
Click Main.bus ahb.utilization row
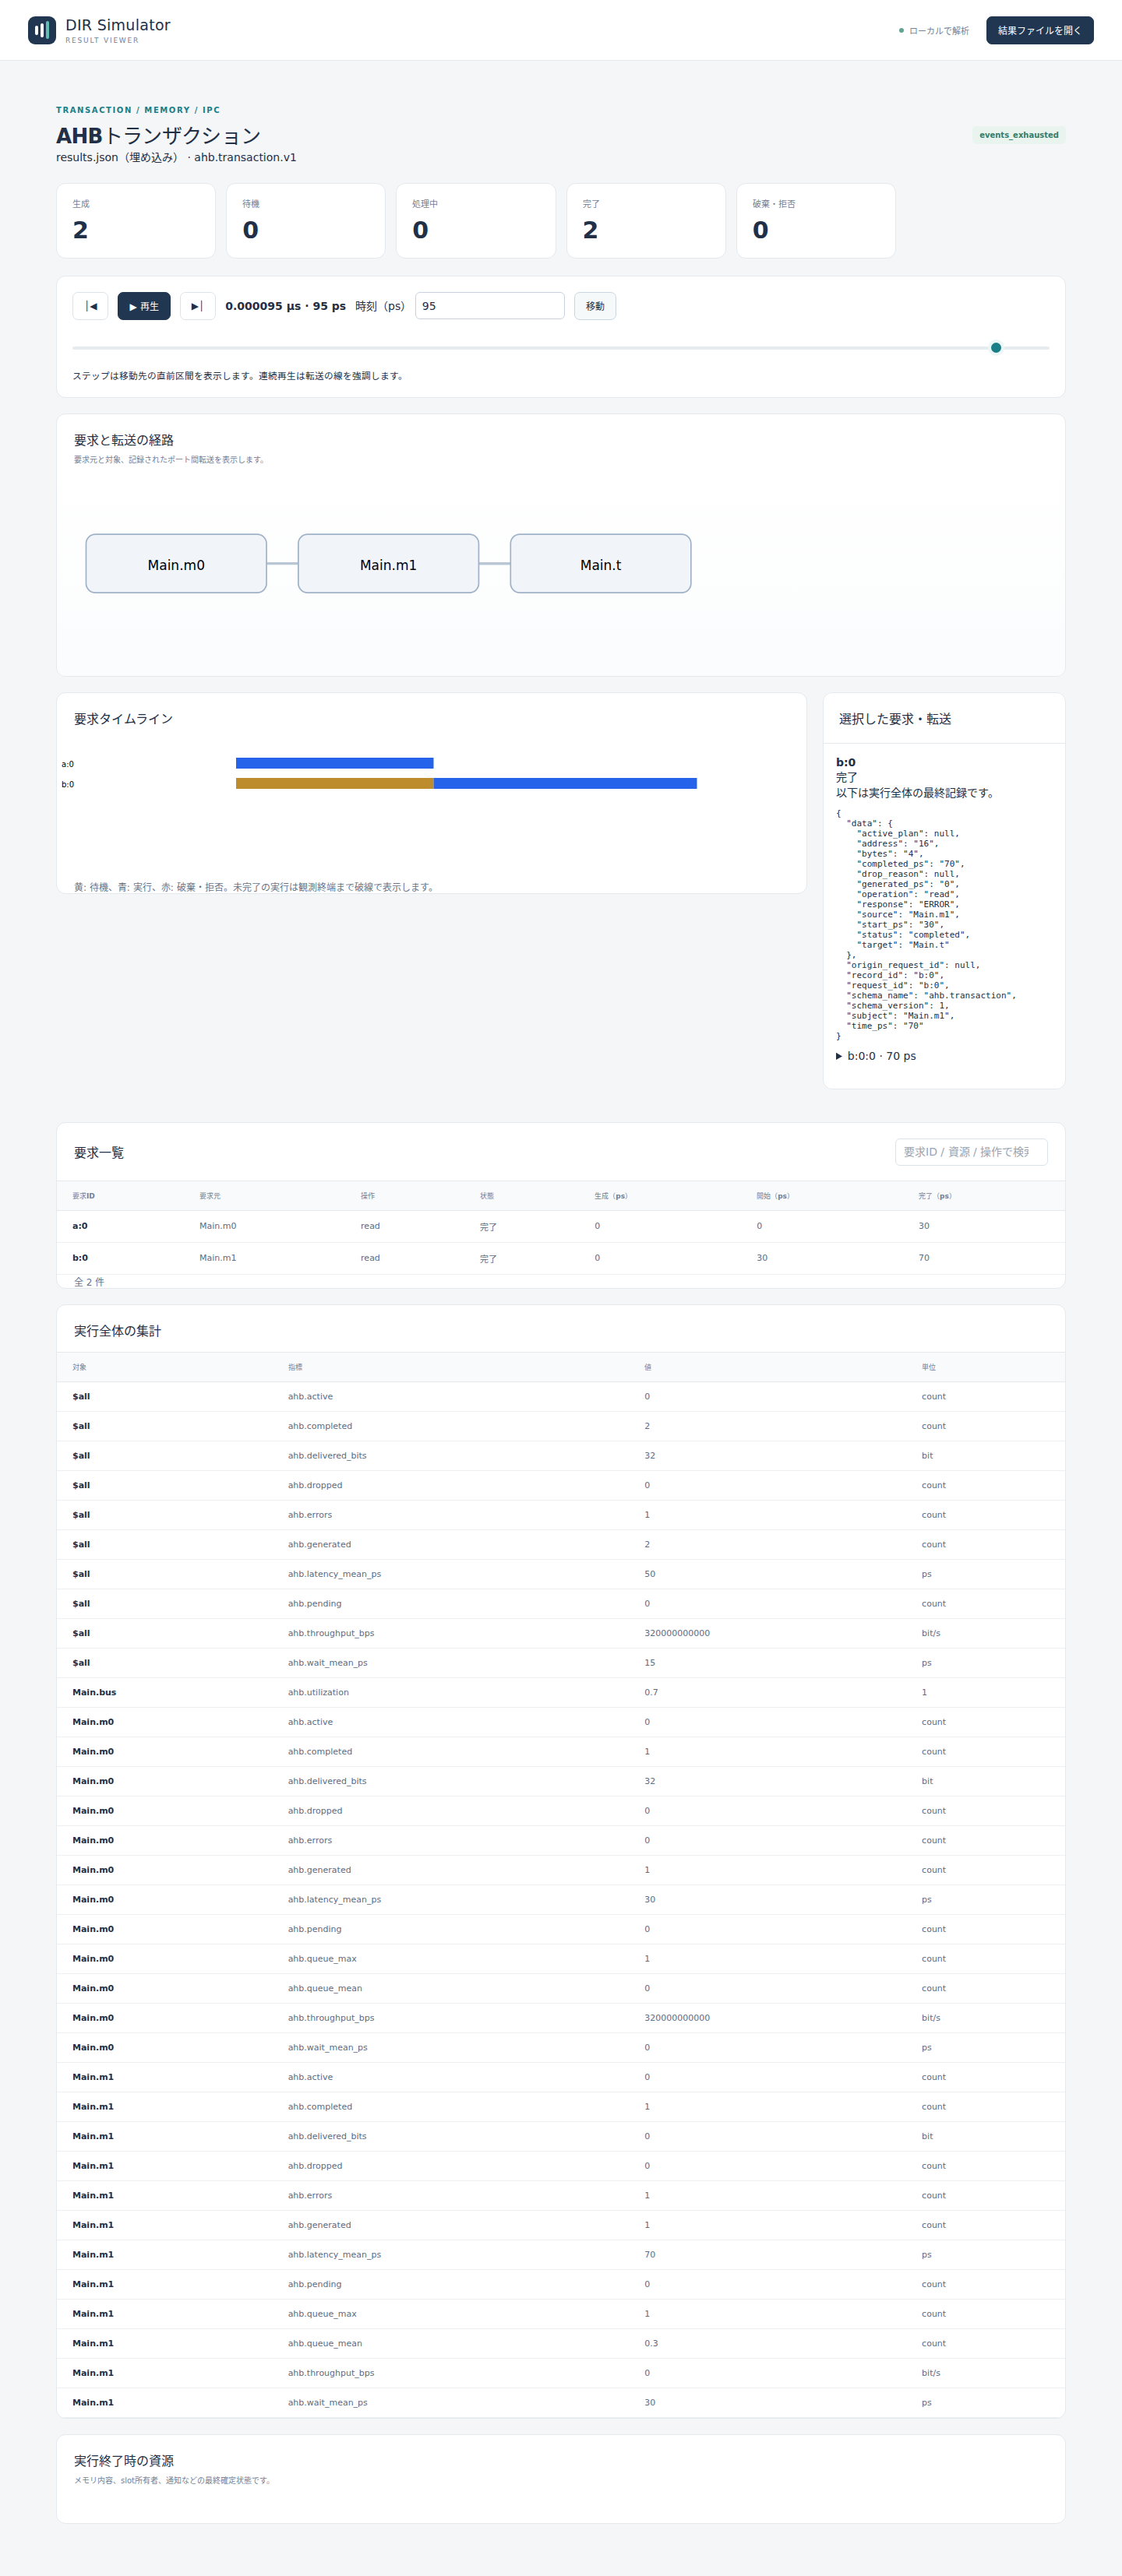tap(560, 1692)
